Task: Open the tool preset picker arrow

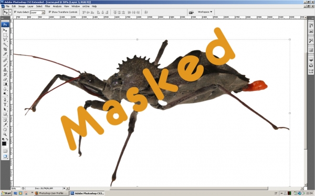Action: 10,12
